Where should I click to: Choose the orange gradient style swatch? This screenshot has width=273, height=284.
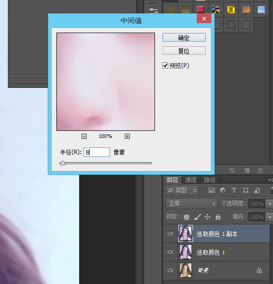click(246, 9)
